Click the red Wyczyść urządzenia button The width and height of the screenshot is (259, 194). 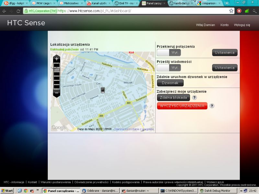click(182, 106)
